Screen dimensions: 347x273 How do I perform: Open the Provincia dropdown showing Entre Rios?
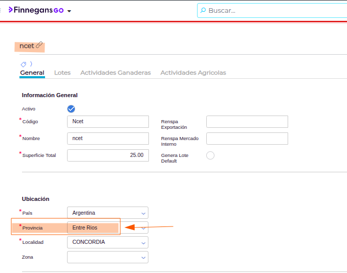point(143,227)
